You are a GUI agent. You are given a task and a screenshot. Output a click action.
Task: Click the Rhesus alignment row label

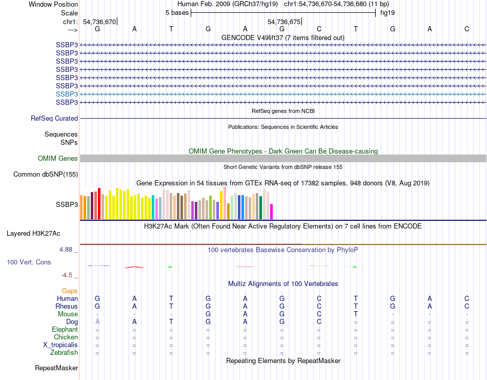(67, 306)
